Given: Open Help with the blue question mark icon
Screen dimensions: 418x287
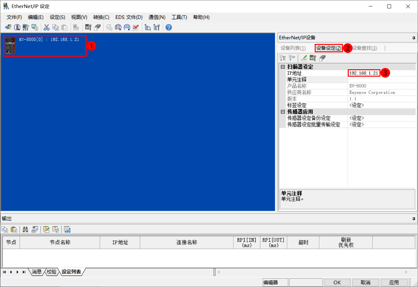Looking at the screenshot, I should [169, 27].
